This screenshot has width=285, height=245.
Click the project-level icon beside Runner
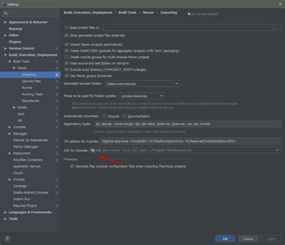[57, 88]
